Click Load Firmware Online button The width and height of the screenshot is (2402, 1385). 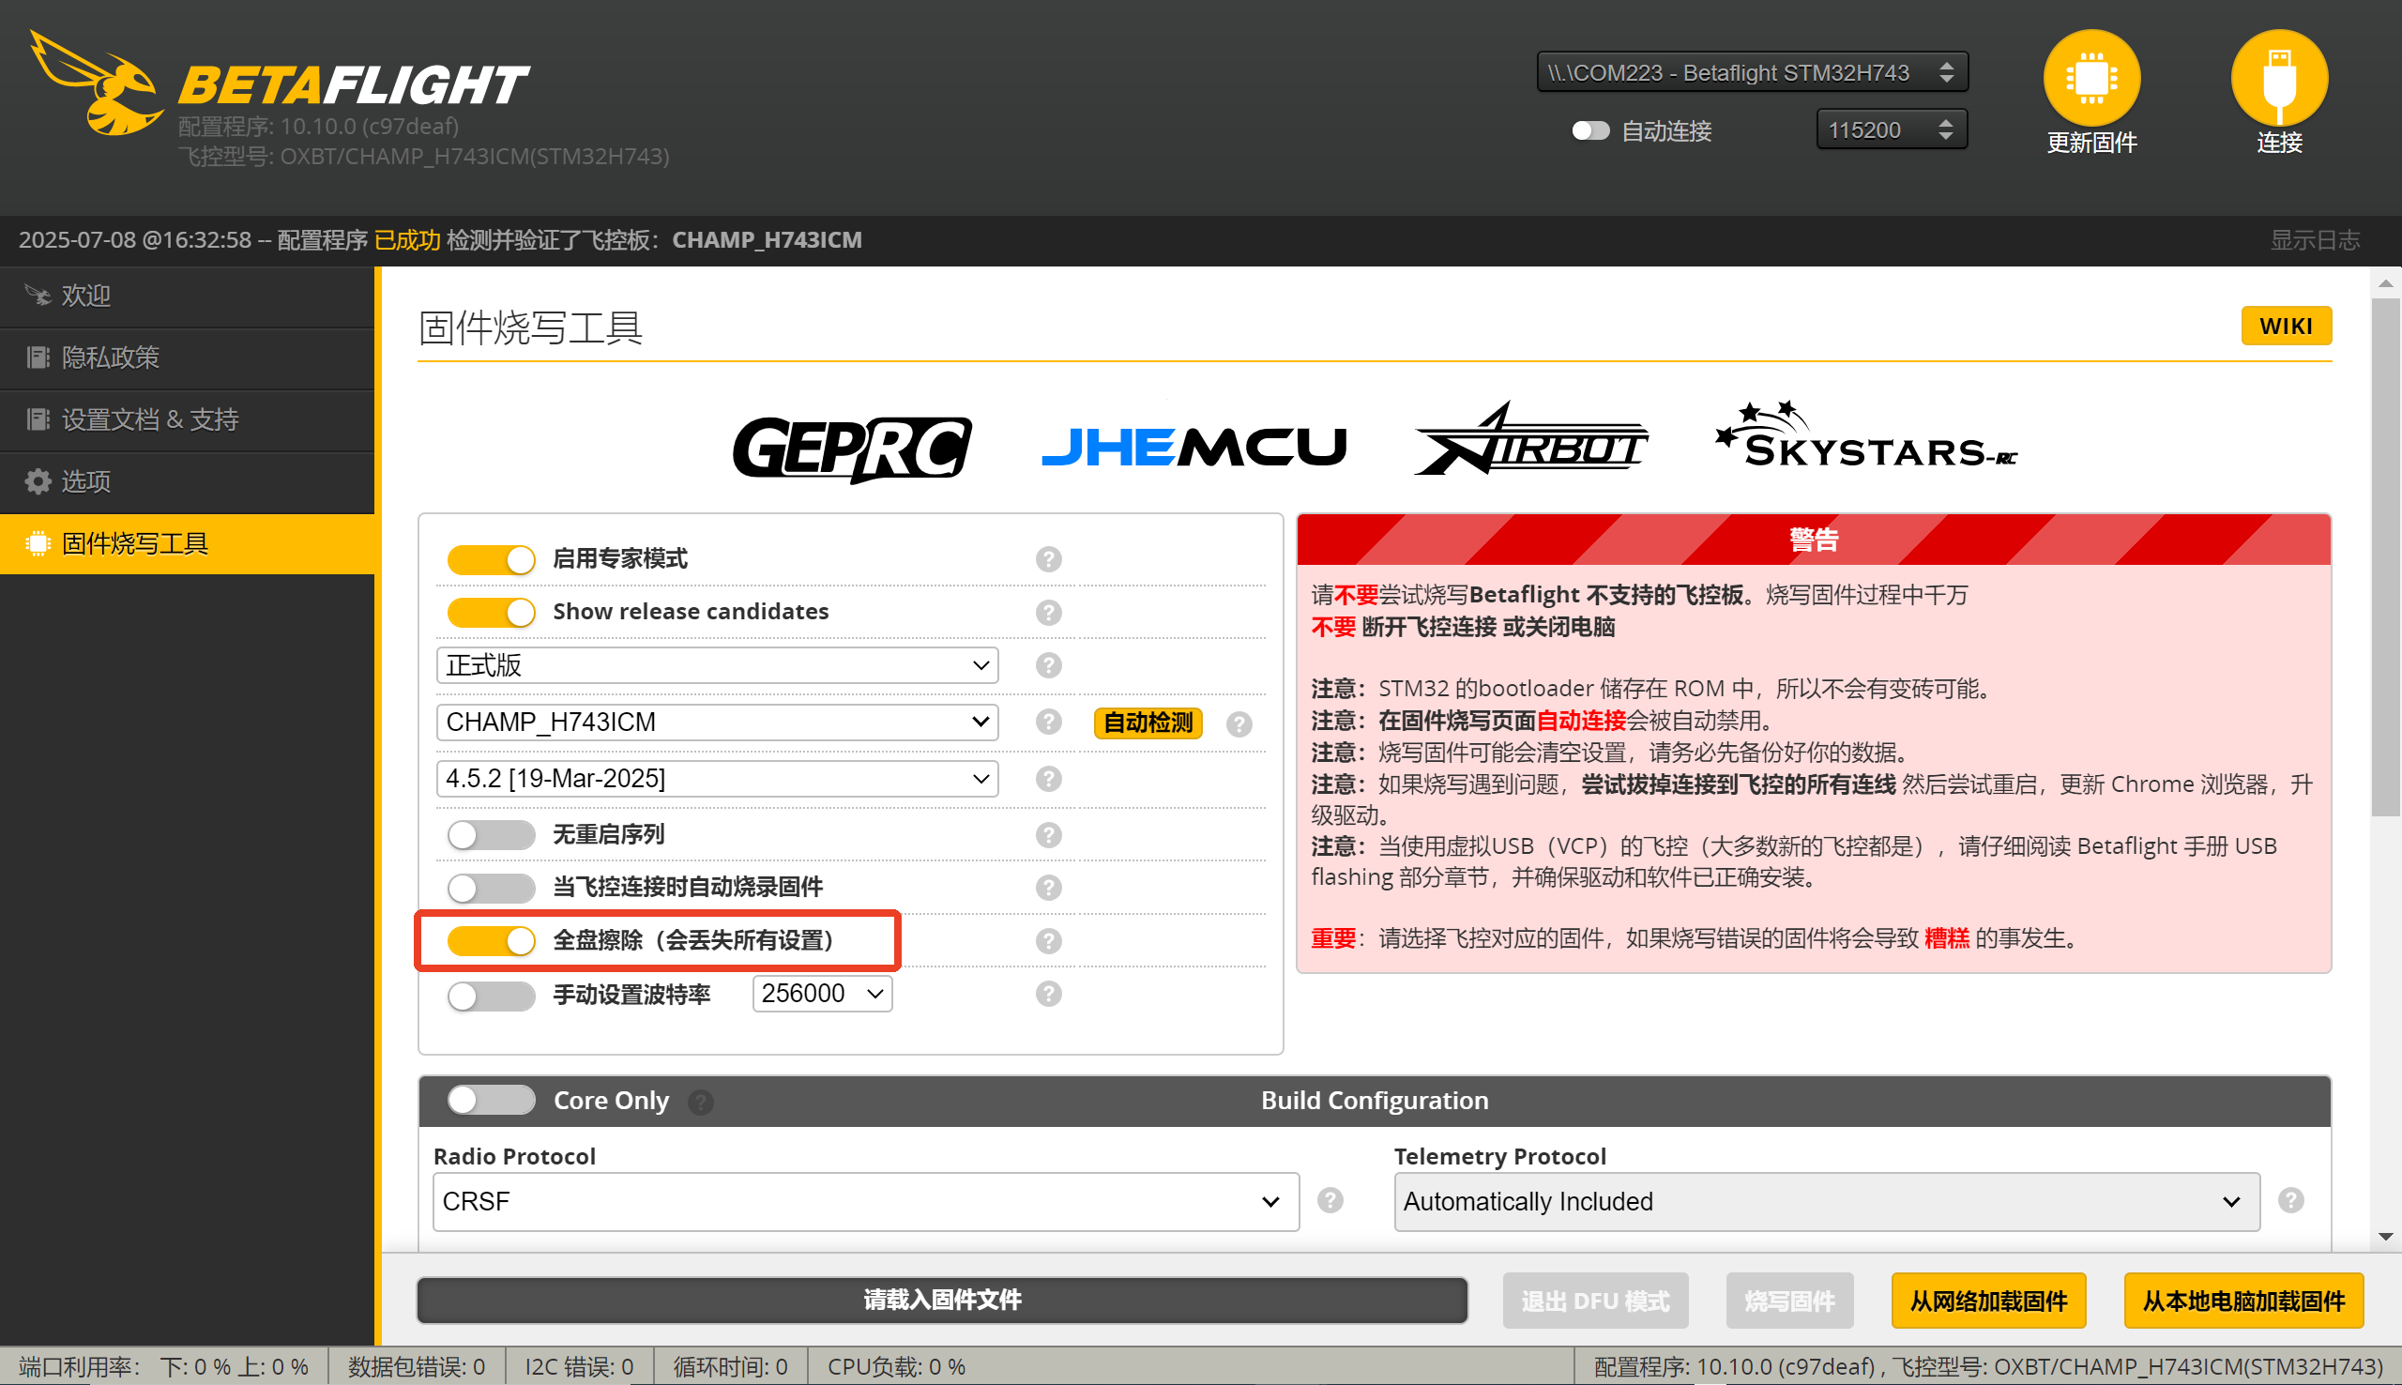(x=1987, y=1301)
